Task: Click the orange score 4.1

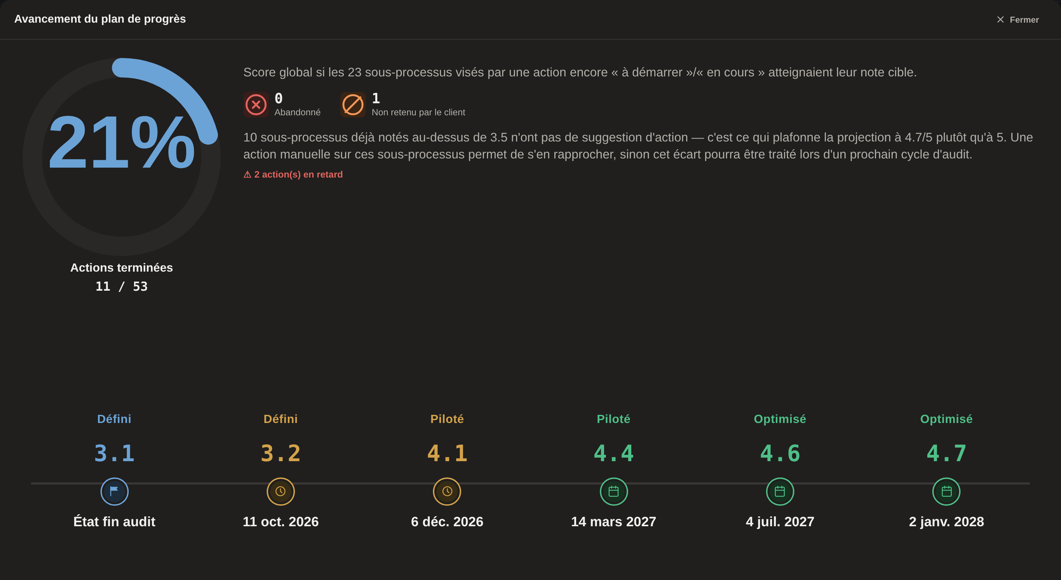Action: 447,454
